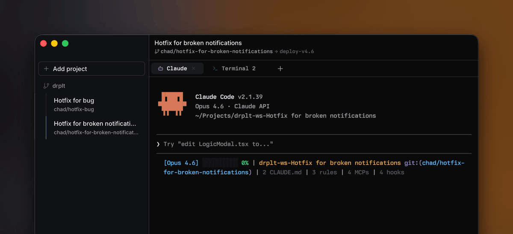Click the git branch icon in header
This screenshot has height=234, width=513.
[x=157, y=51]
